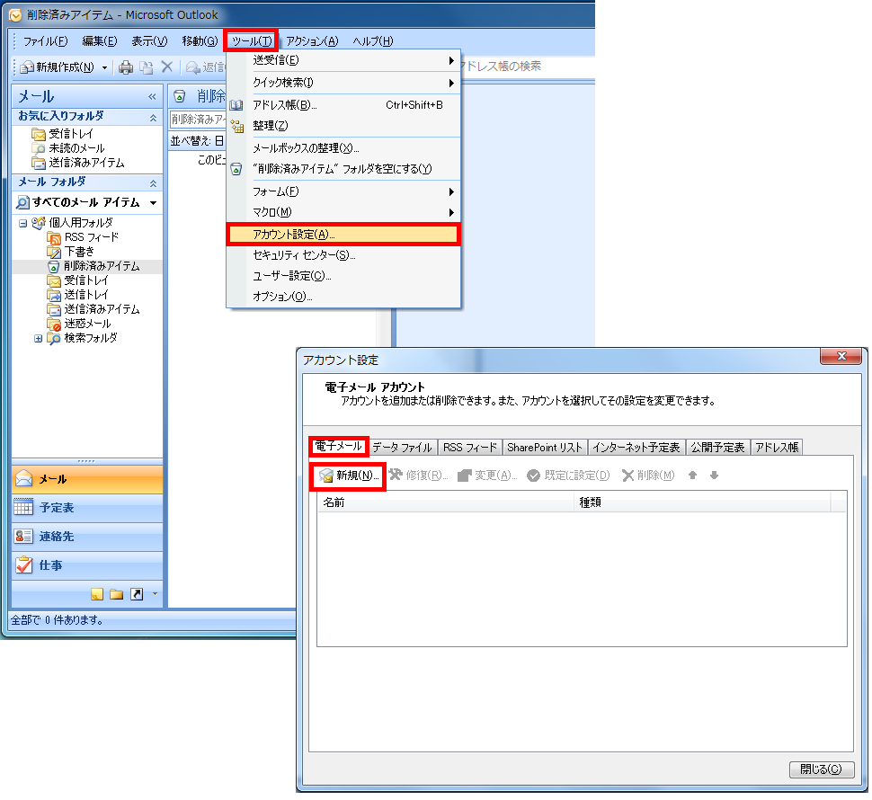Click the 閉じる button to close Account Settings
872x800 pixels.
pyautogui.click(x=821, y=769)
